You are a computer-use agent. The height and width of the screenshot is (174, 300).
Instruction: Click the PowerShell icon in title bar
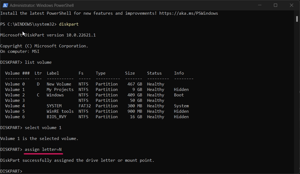point(5,5)
